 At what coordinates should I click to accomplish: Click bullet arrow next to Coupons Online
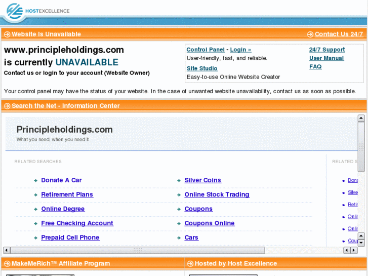click(179, 223)
